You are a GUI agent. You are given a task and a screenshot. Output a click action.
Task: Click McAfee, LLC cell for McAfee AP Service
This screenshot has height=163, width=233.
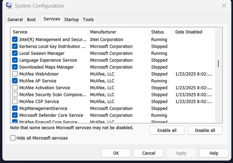pyautogui.click(x=102, y=81)
